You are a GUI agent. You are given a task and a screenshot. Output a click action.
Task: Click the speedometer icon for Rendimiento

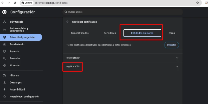(x=5, y=44)
